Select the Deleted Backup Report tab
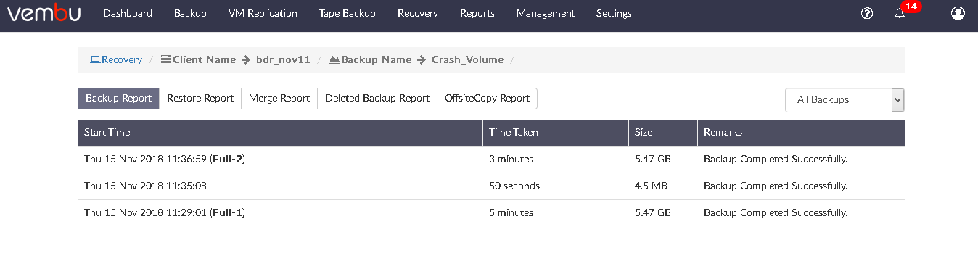 tap(377, 99)
